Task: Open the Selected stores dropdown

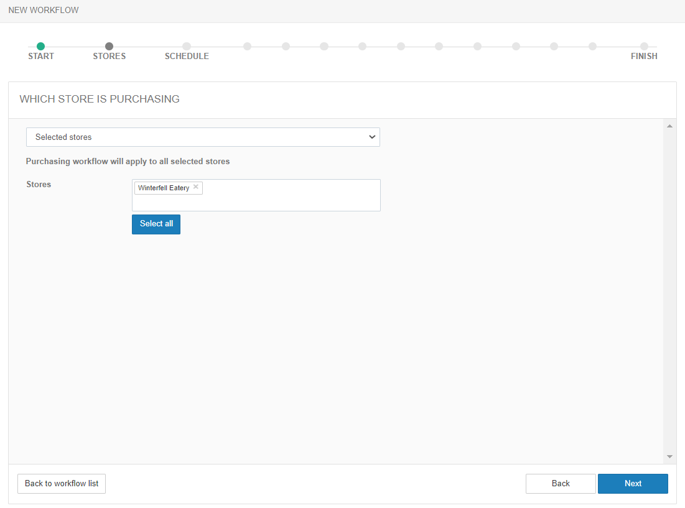Action: 202,137
